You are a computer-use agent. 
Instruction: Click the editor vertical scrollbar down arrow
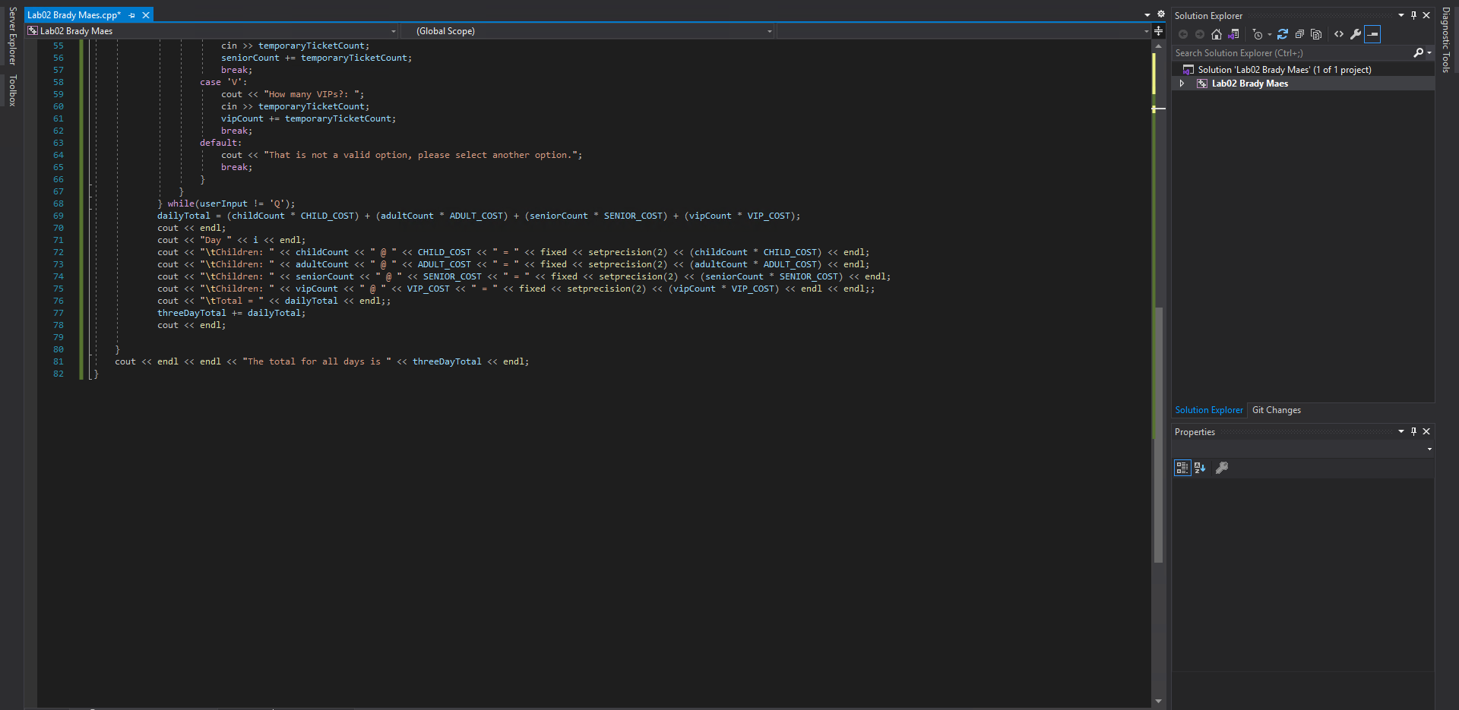coord(1158,702)
